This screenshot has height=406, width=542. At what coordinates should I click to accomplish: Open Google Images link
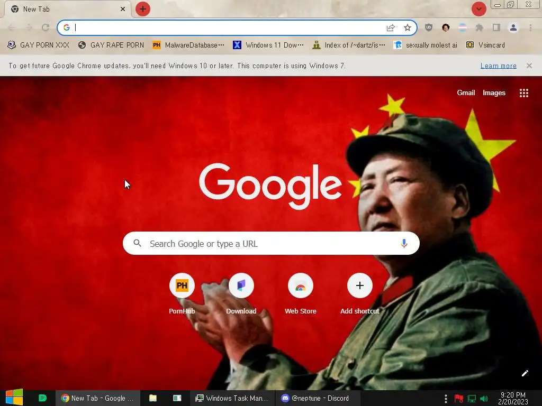(494, 93)
